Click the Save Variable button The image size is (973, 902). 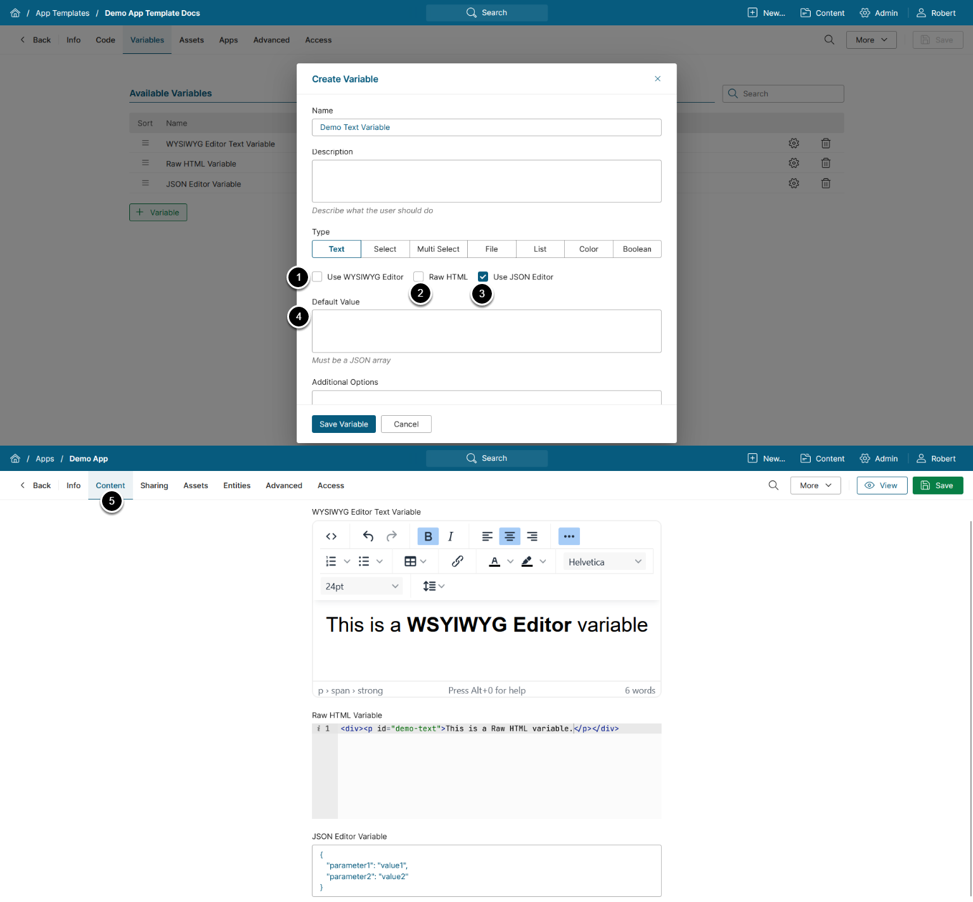(x=344, y=424)
